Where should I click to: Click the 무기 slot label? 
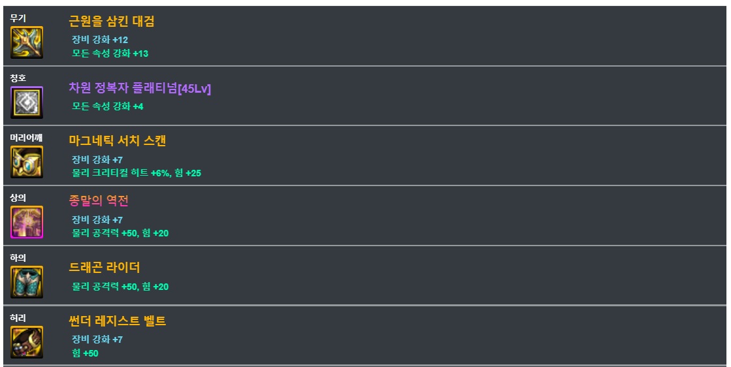(x=18, y=18)
